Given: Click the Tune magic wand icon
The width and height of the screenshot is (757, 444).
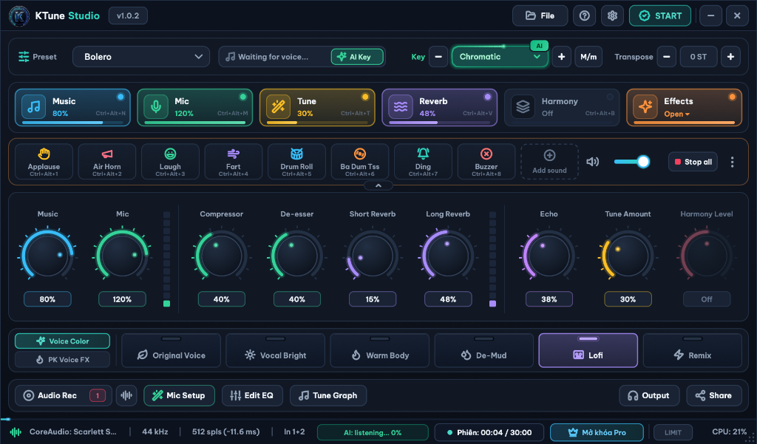Looking at the screenshot, I should coord(279,107).
